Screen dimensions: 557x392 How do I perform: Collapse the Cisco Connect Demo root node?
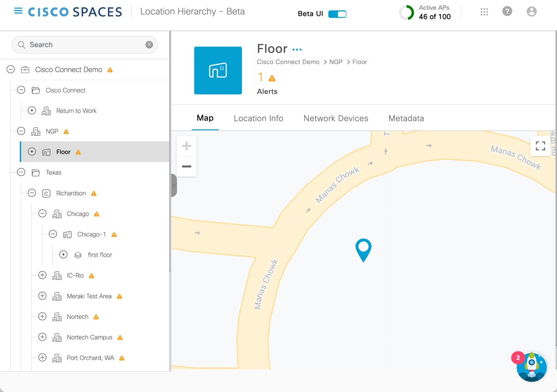11,69
